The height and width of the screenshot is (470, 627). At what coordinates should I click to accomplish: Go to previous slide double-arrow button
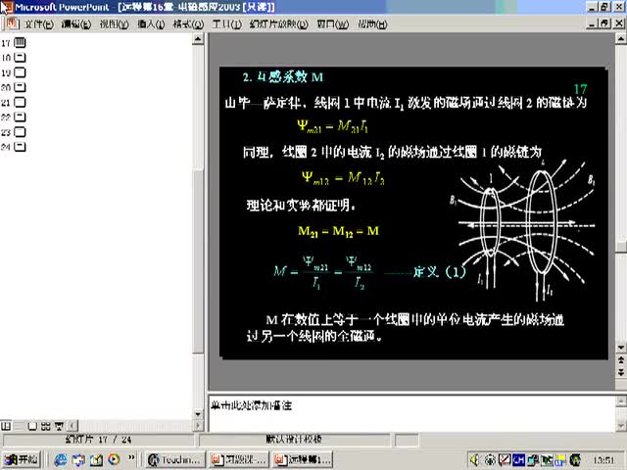(x=620, y=360)
